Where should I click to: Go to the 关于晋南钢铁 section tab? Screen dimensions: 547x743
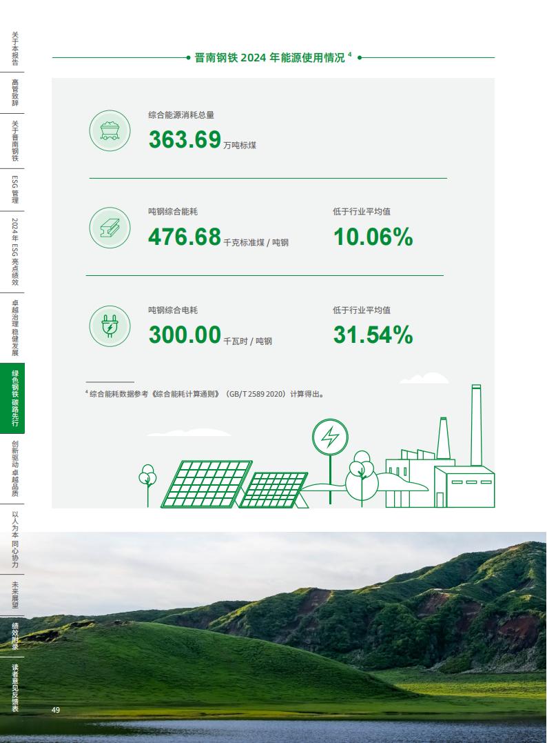[x=15, y=141]
